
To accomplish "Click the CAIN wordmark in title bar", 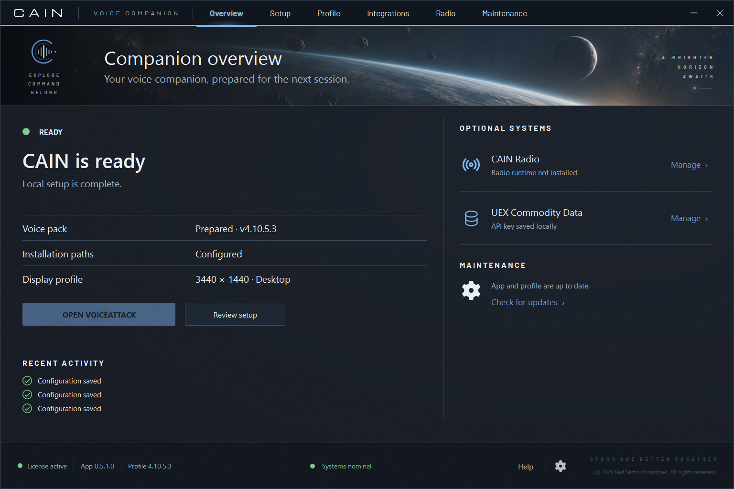I will 38,13.
